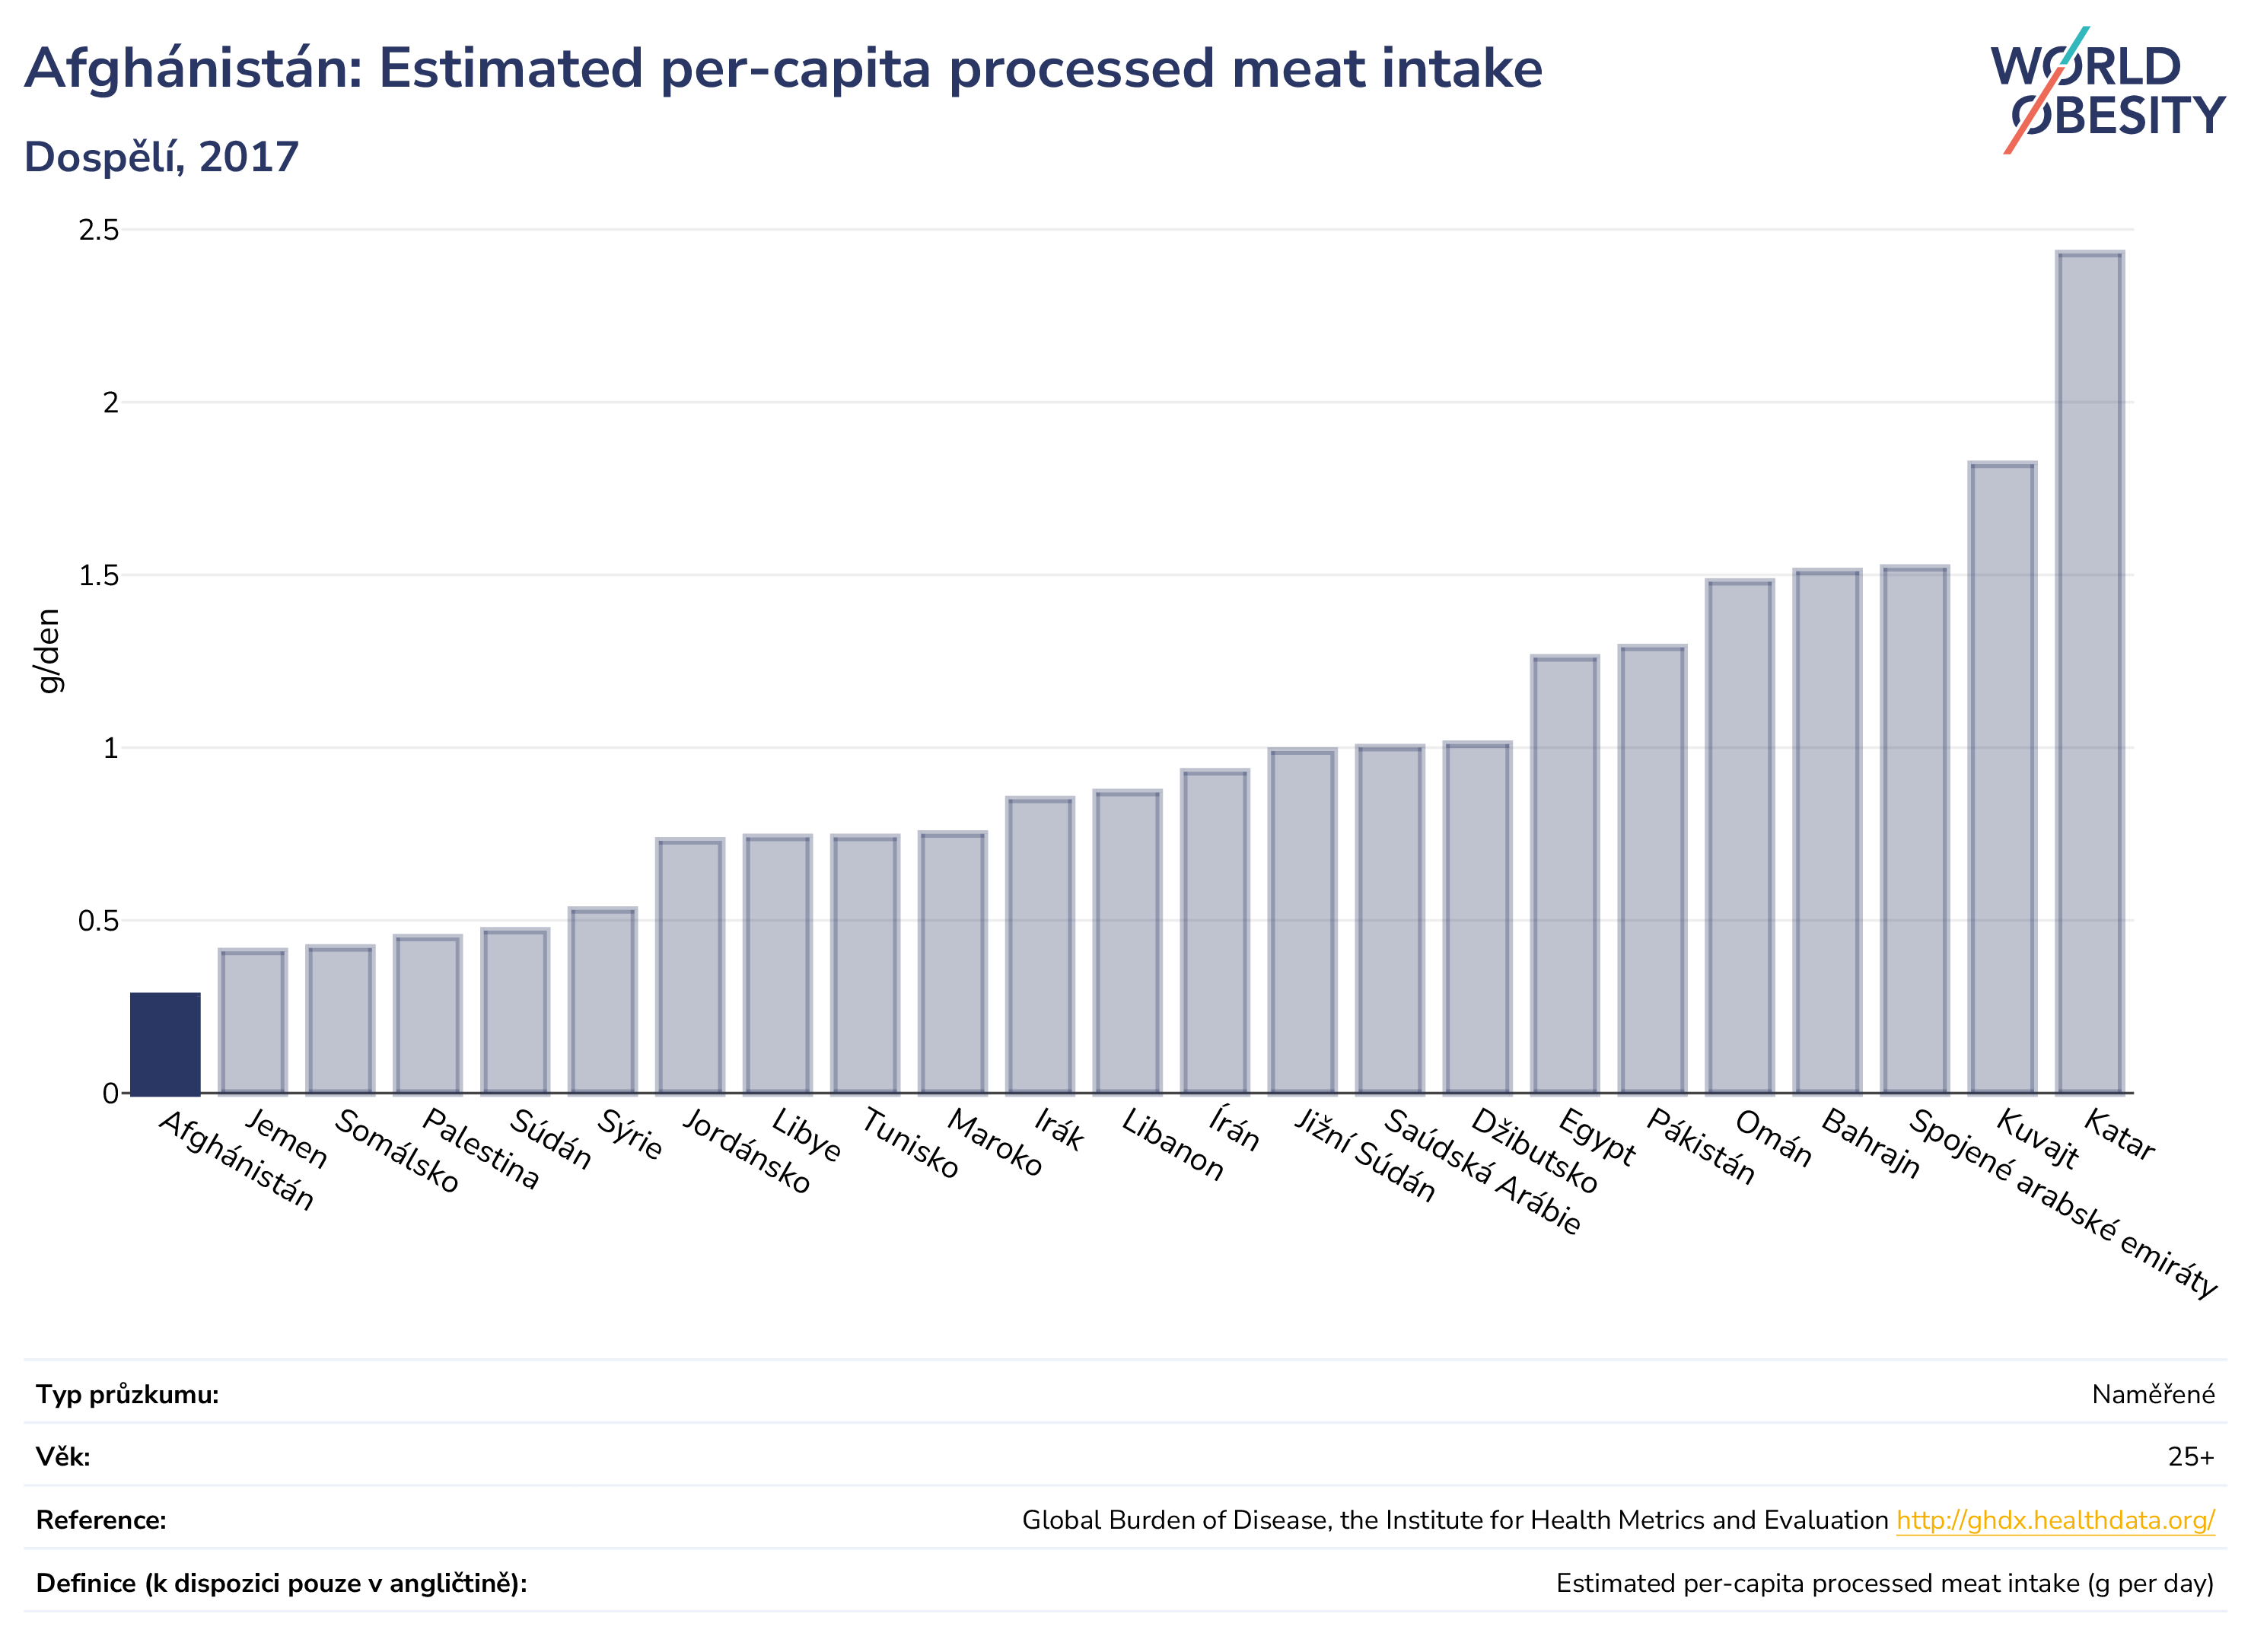Viewport: 2251px width, 1652px height.
Task: Select the Omán bar
Action: (x=1739, y=836)
